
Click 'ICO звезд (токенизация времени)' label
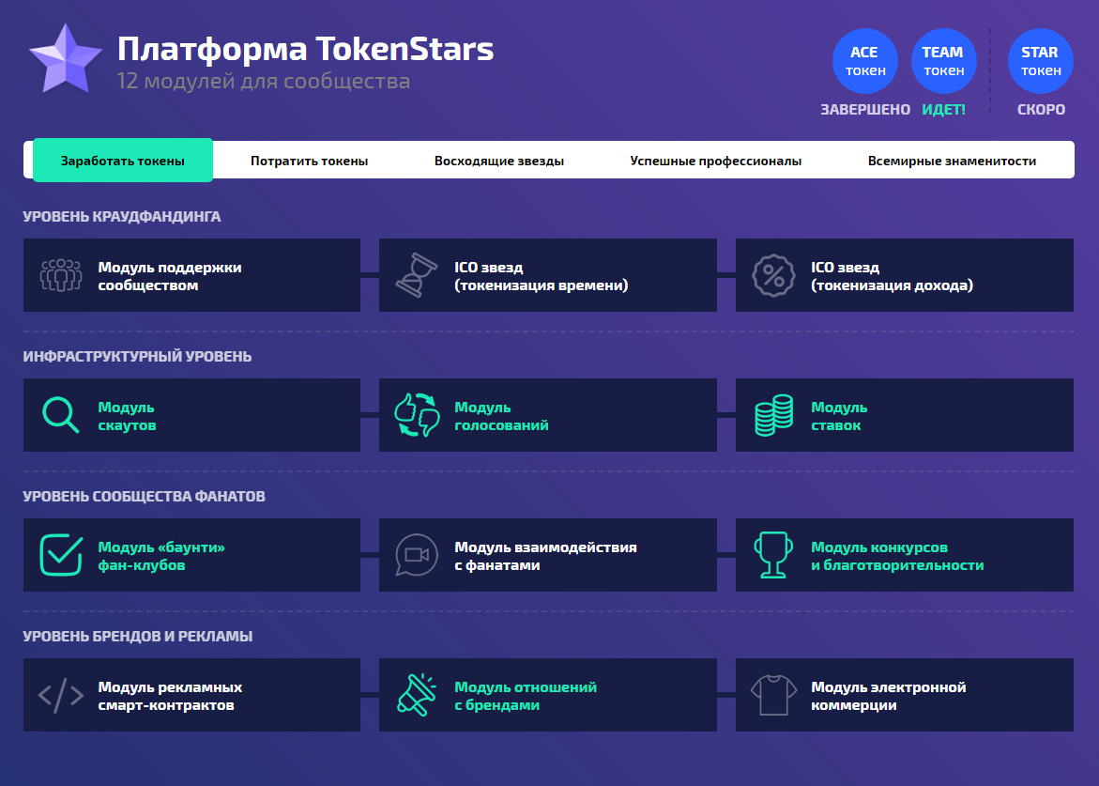542,275
